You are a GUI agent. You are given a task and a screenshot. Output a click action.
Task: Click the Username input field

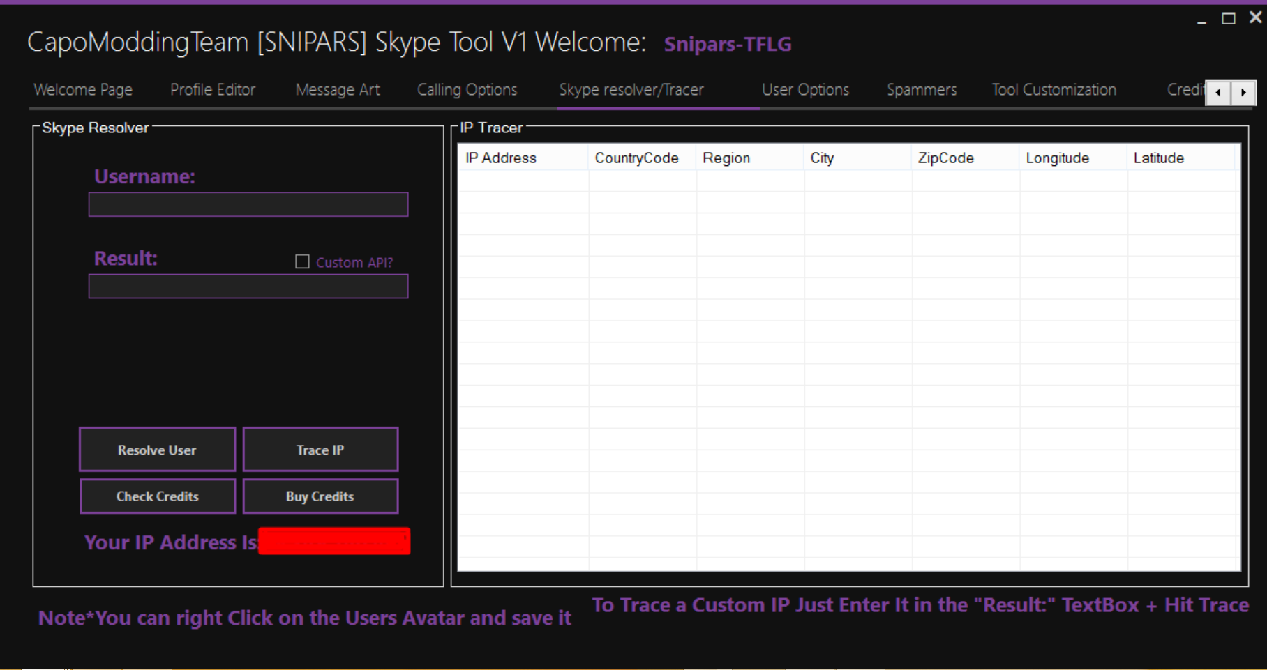coord(248,204)
